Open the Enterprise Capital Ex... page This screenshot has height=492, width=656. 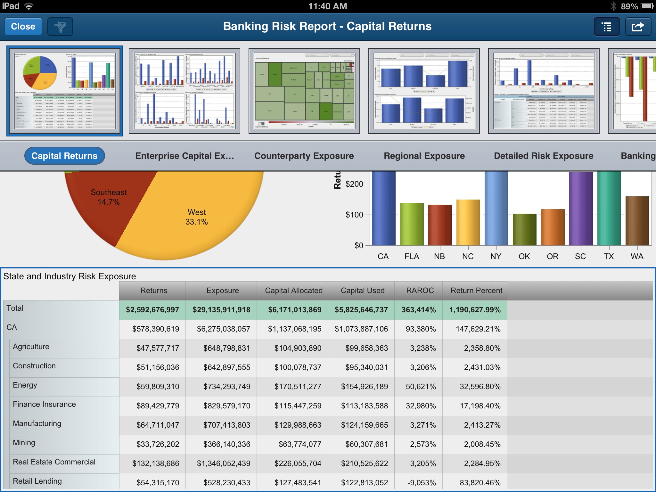(185, 156)
